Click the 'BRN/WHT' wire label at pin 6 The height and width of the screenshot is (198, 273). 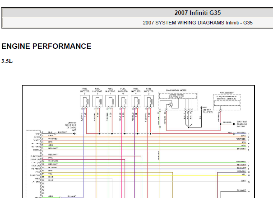(x=53, y=148)
